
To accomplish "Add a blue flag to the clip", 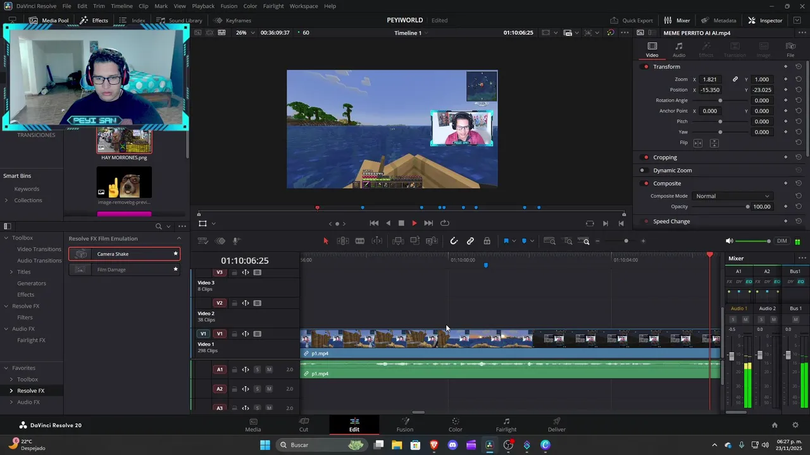I will point(506,241).
